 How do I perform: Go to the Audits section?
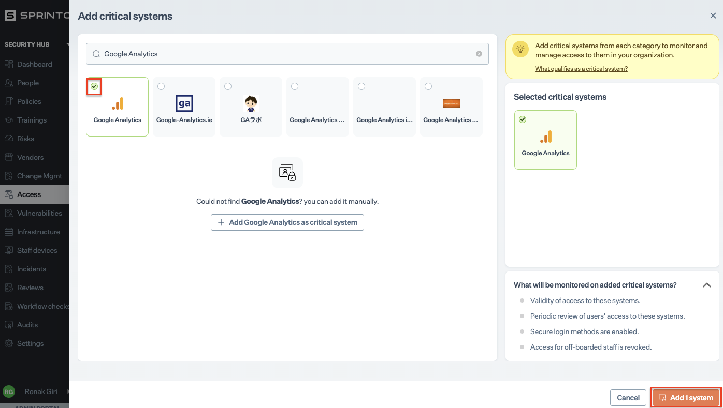coord(34,325)
